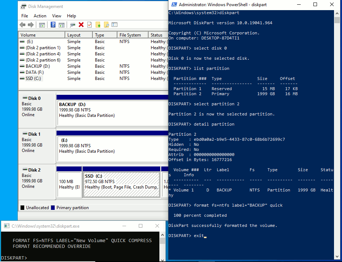This screenshot has height=262, width=342.
Task: Sort by the Type column header
Action: (105, 35)
